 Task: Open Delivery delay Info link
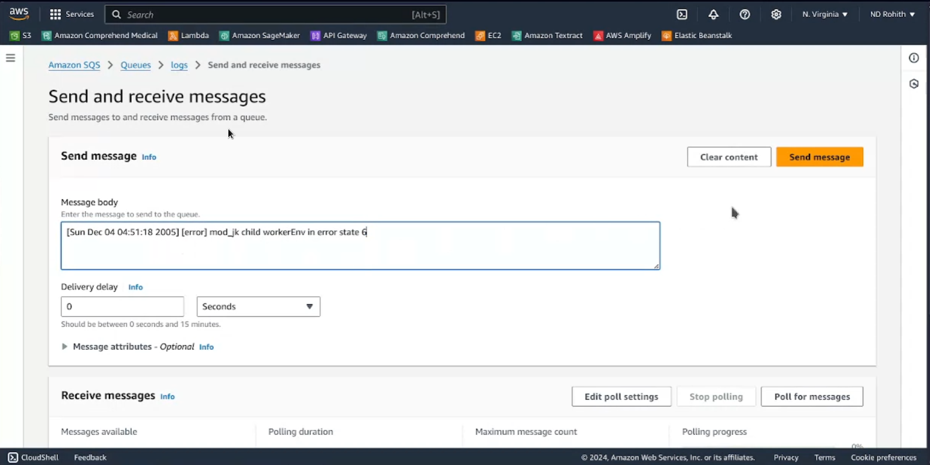point(135,287)
